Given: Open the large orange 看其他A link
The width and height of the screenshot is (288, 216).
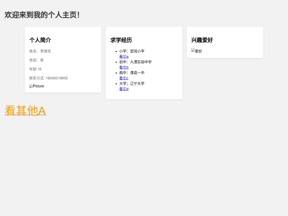Looking at the screenshot, I should click(25, 110).
